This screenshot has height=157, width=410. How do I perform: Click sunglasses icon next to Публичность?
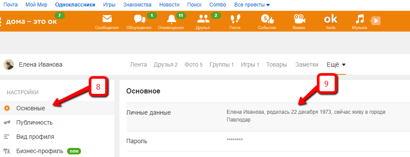(7, 122)
